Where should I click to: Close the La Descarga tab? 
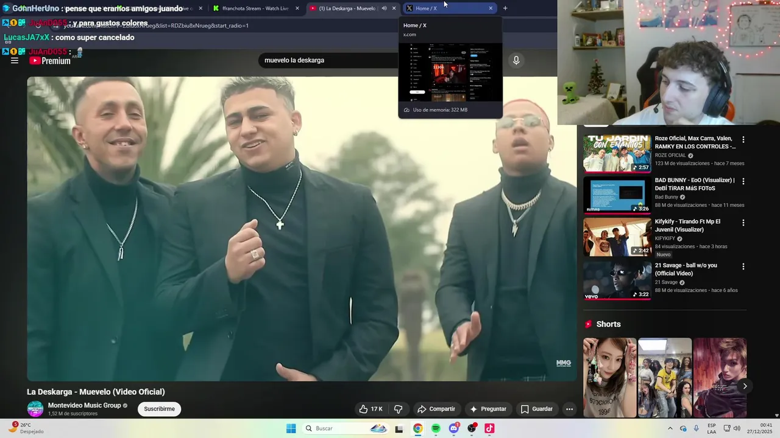[394, 8]
